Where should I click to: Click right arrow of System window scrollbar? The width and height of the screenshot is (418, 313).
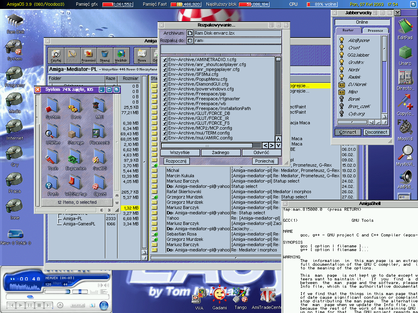[109, 210]
